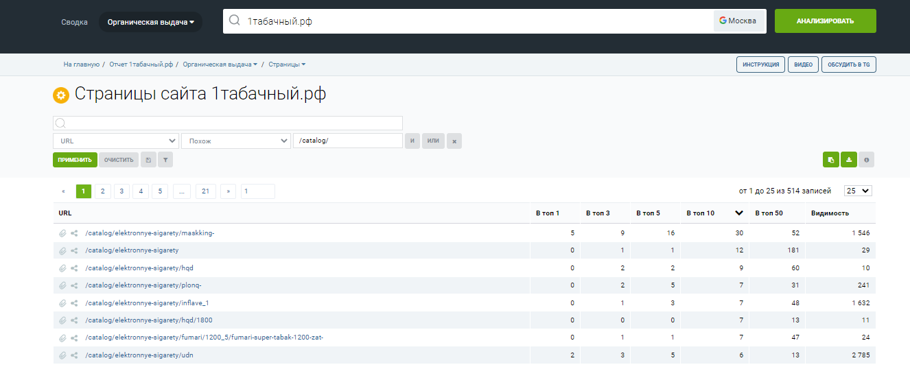Image resolution: width=910 pixels, height=367 pixels.
Task: Click the green download export icon
Action: point(849,160)
